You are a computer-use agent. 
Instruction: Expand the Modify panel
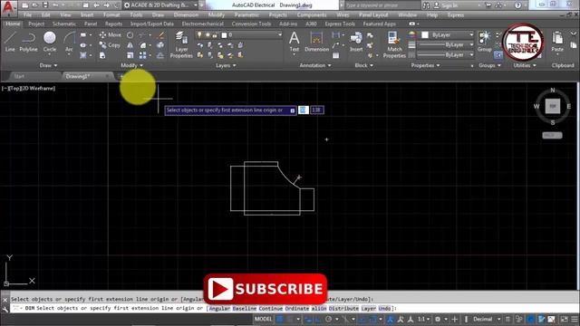click(x=131, y=65)
